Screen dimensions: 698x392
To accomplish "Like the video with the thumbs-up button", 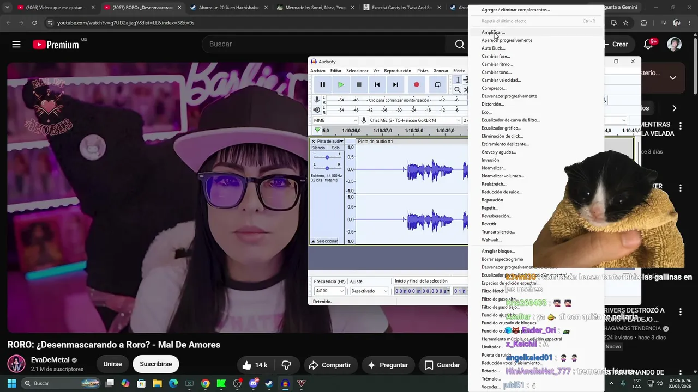I will click(254, 365).
